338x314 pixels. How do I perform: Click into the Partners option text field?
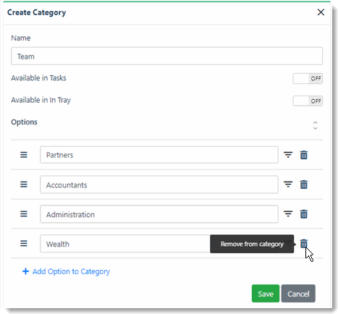159,155
